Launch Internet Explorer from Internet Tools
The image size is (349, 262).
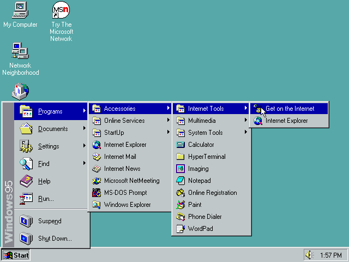coord(289,121)
